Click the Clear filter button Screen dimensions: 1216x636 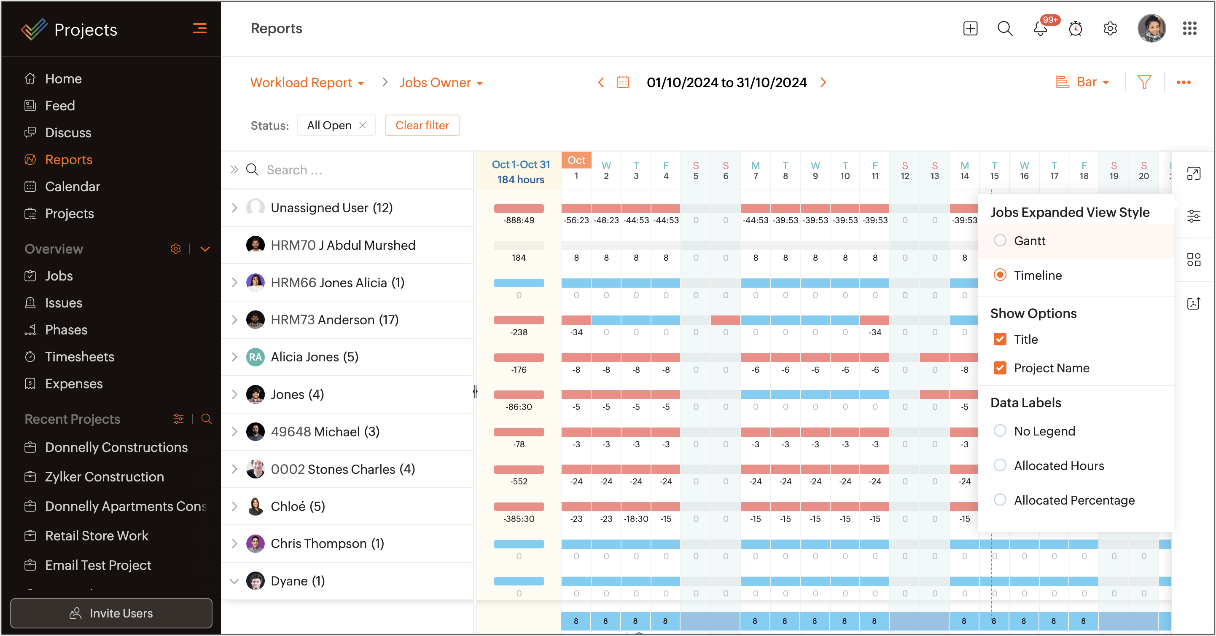422,126
